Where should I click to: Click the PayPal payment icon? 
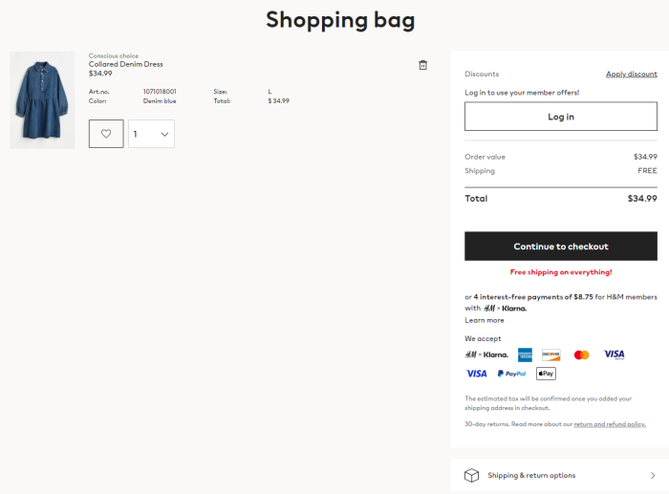click(x=511, y=374)
